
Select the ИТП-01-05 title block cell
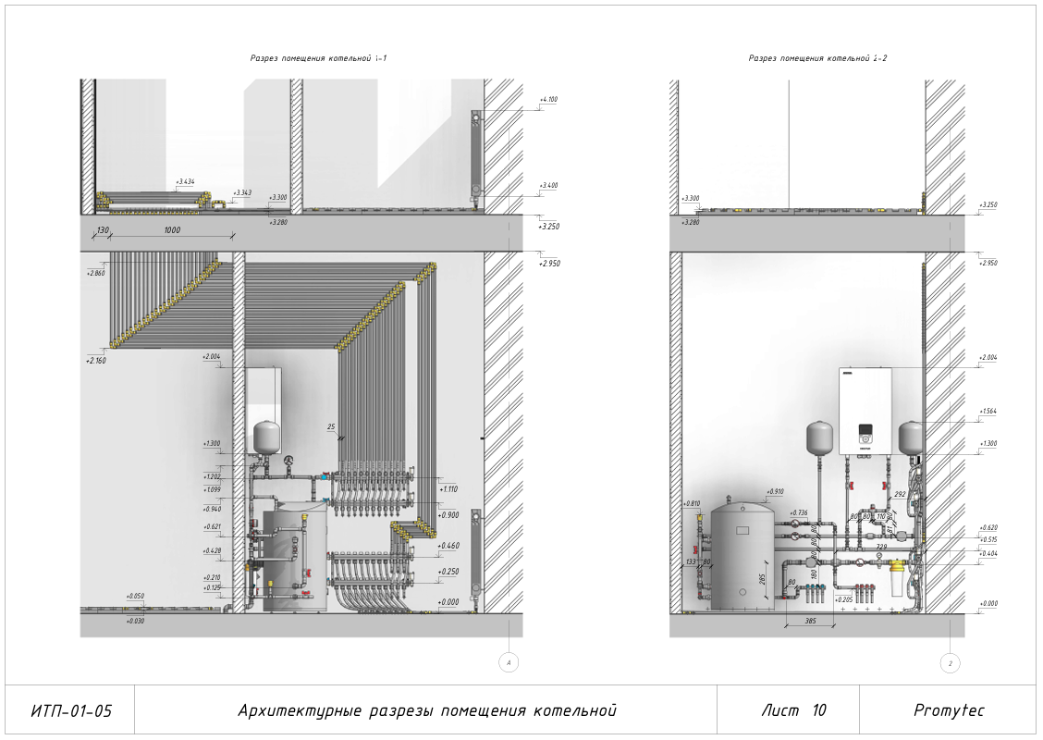tap(70, 710)
